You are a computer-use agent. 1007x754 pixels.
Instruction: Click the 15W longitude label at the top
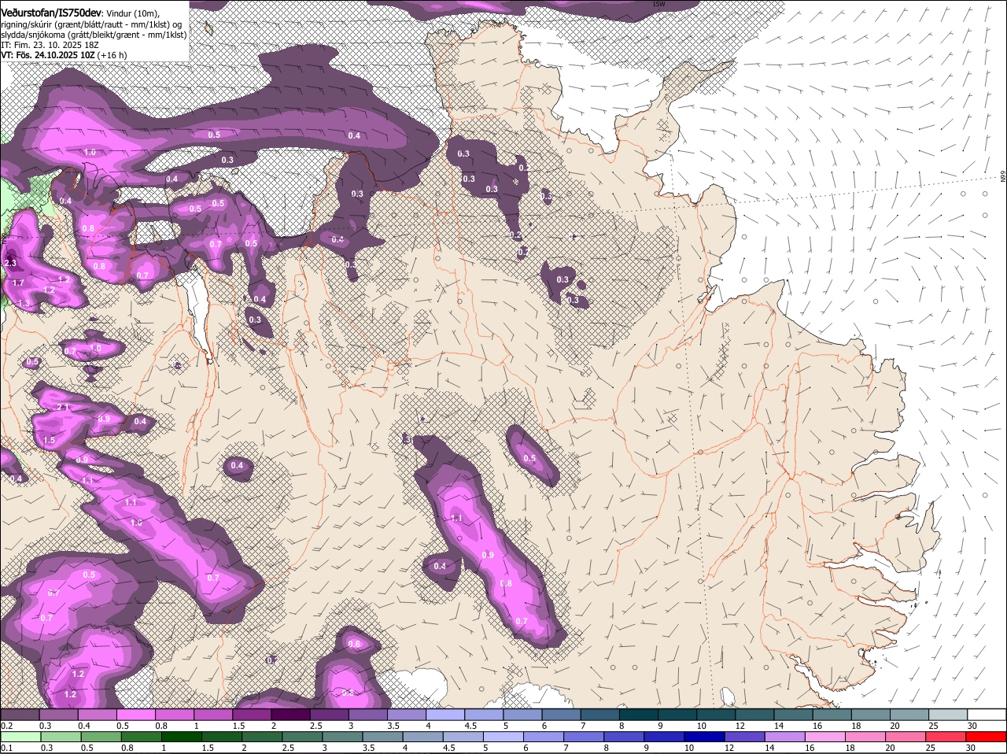[x=659, y=4]
